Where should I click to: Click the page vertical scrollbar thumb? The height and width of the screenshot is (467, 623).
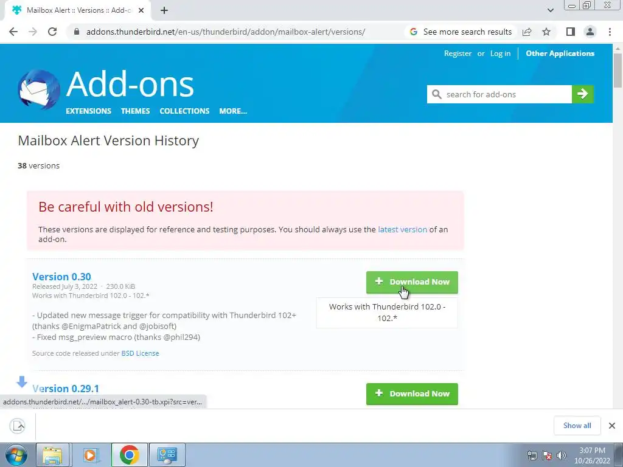618,70
